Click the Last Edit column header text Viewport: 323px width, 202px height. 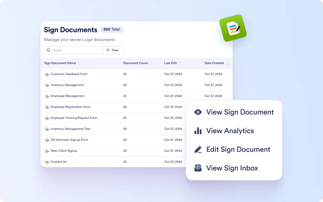170,63
